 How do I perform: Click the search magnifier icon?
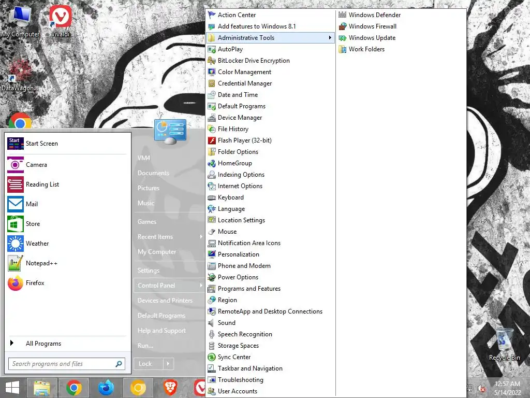(x=119, y=364)
